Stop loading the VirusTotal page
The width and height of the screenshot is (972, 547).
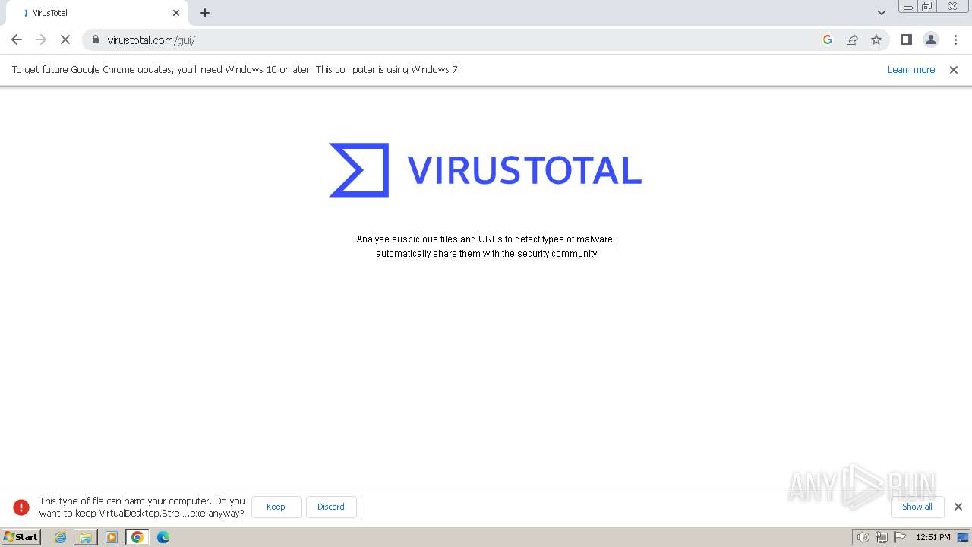pyautogui.click(x=65, y=40)
